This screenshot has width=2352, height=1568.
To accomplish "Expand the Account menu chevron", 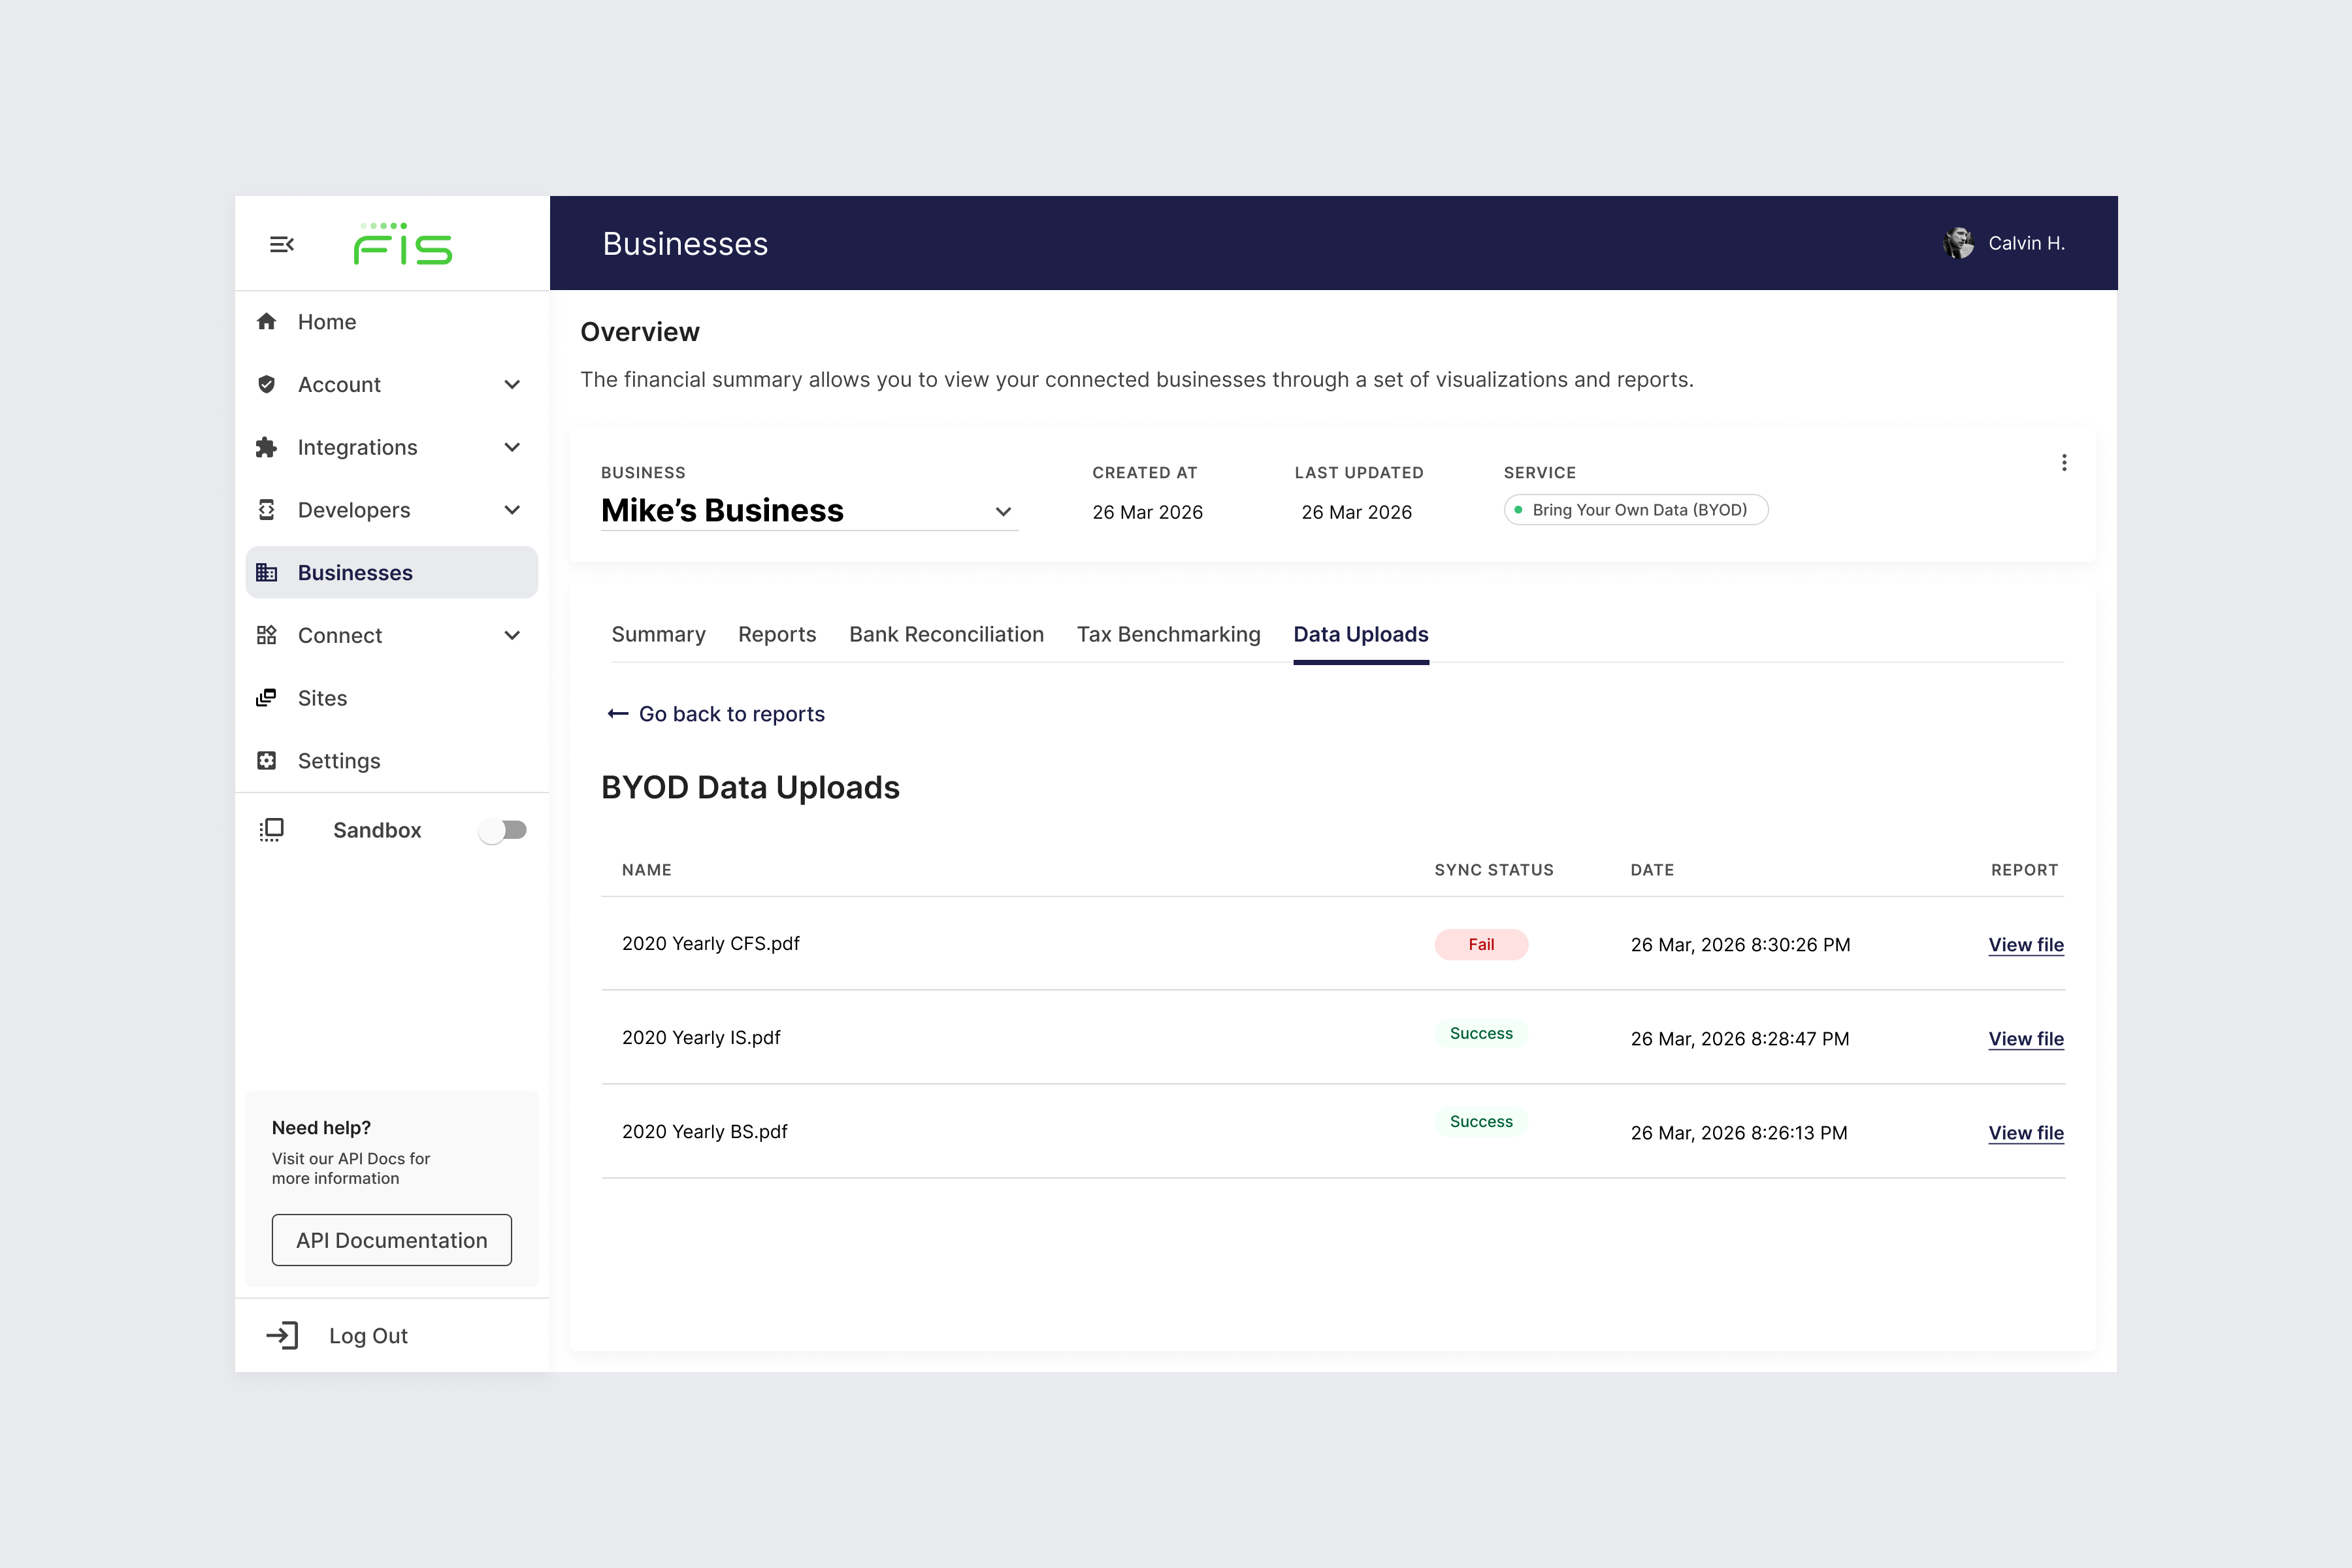I will (x=512, y=385).
